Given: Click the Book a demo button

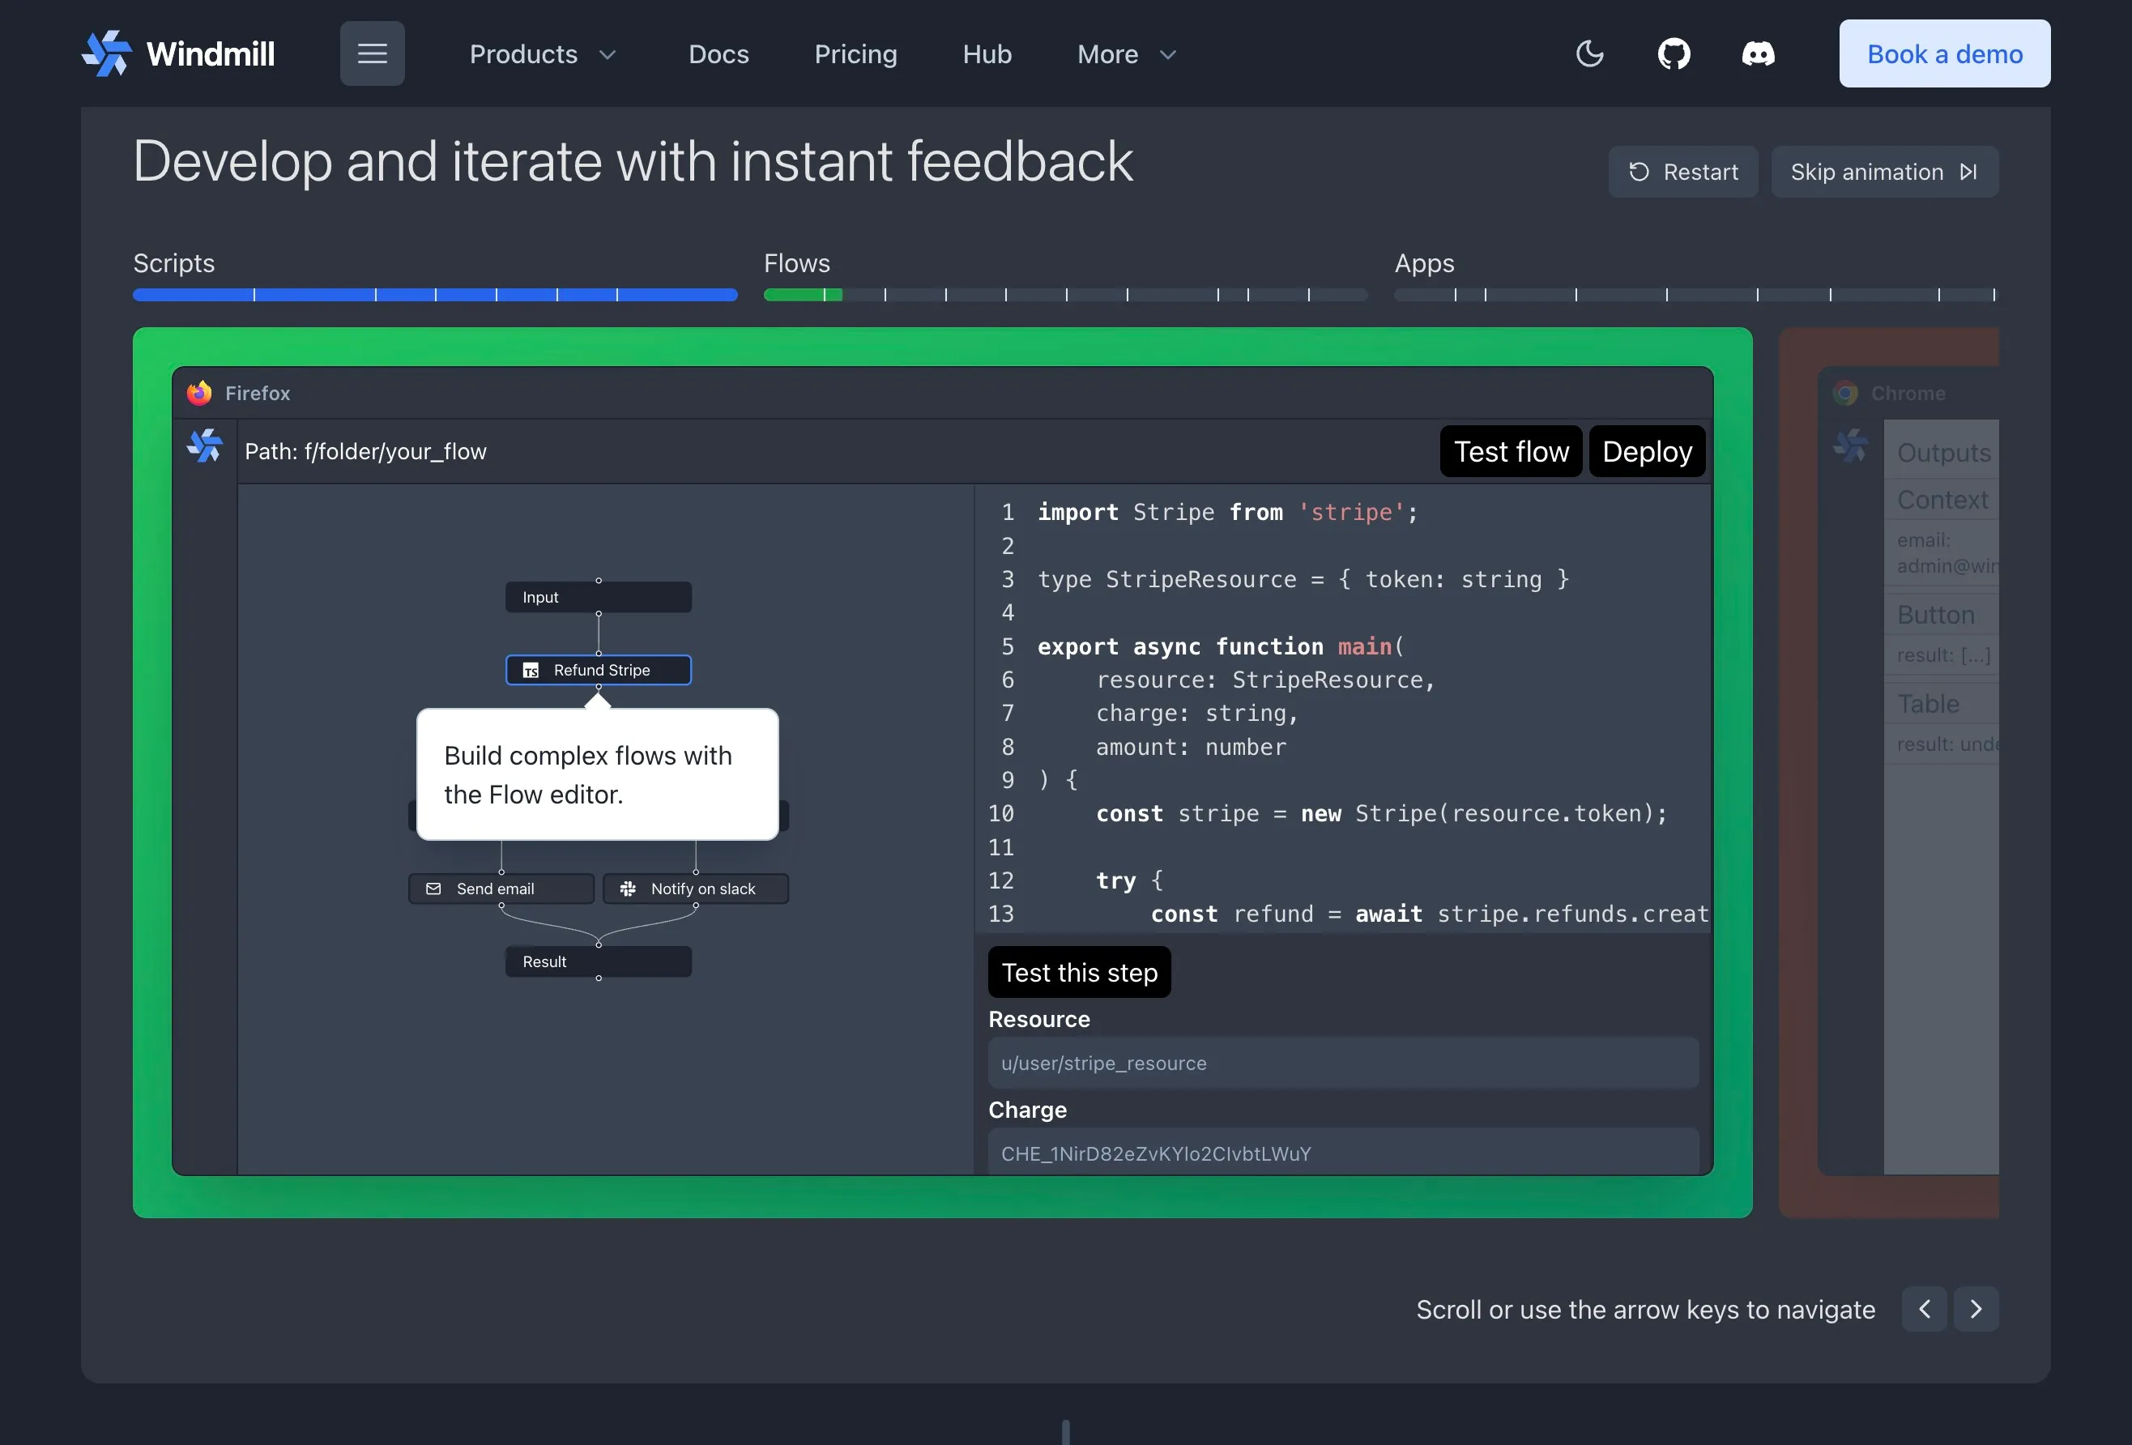Looking at the screenshot, I should (1945, 53).
